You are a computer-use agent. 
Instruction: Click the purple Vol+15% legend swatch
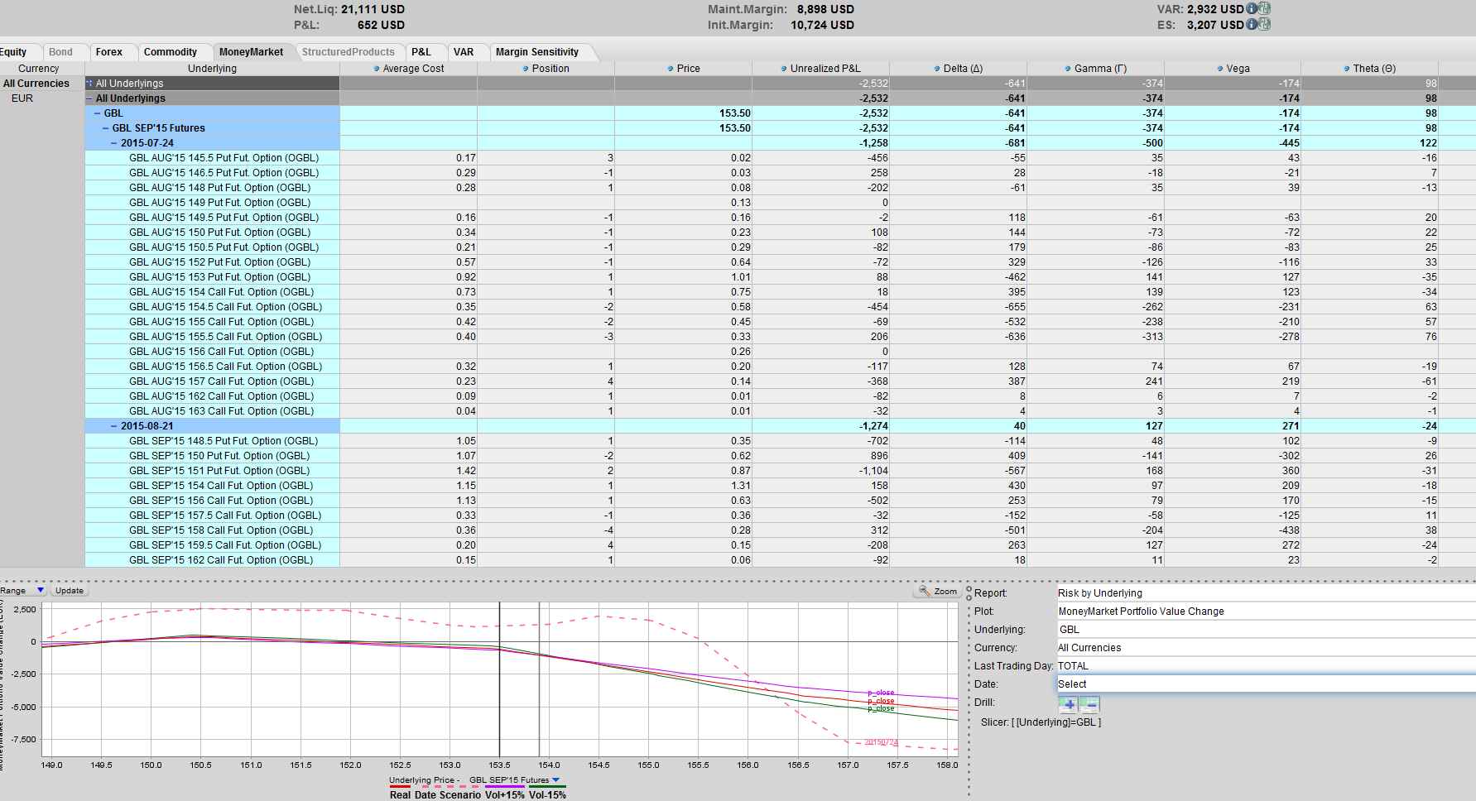point(505,788)
